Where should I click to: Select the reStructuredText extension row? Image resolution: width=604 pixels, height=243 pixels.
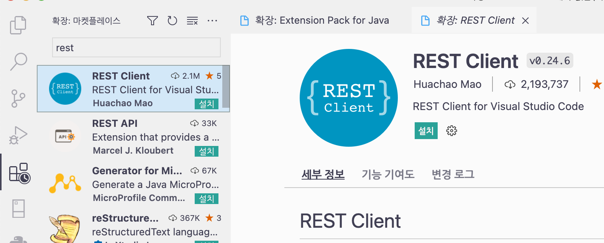133,225
